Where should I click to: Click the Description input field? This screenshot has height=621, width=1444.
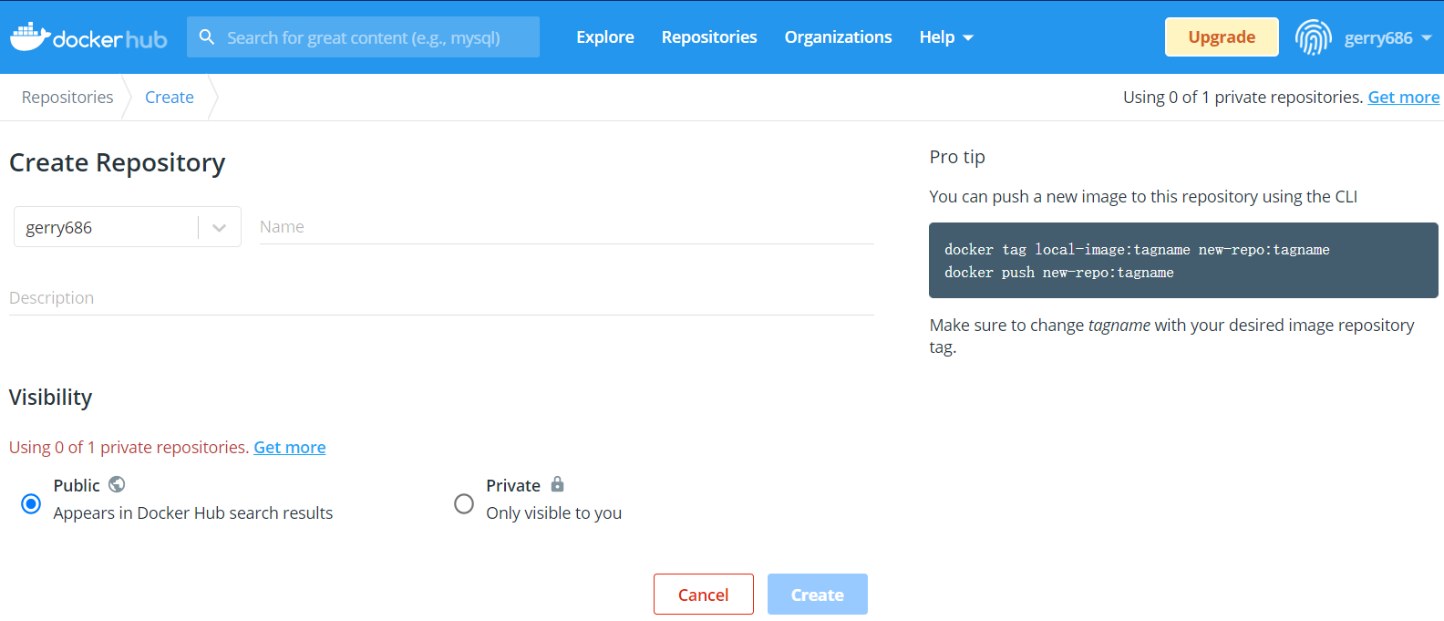point(441,298)
